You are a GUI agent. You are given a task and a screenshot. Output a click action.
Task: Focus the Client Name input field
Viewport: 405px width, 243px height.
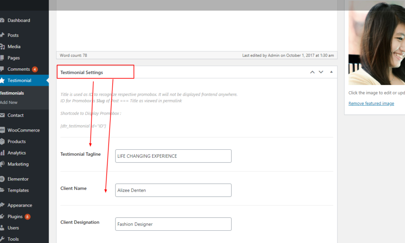[173, 190]
